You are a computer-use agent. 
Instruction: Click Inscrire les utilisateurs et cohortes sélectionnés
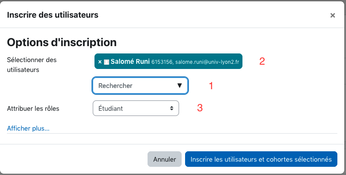[261, 159]
